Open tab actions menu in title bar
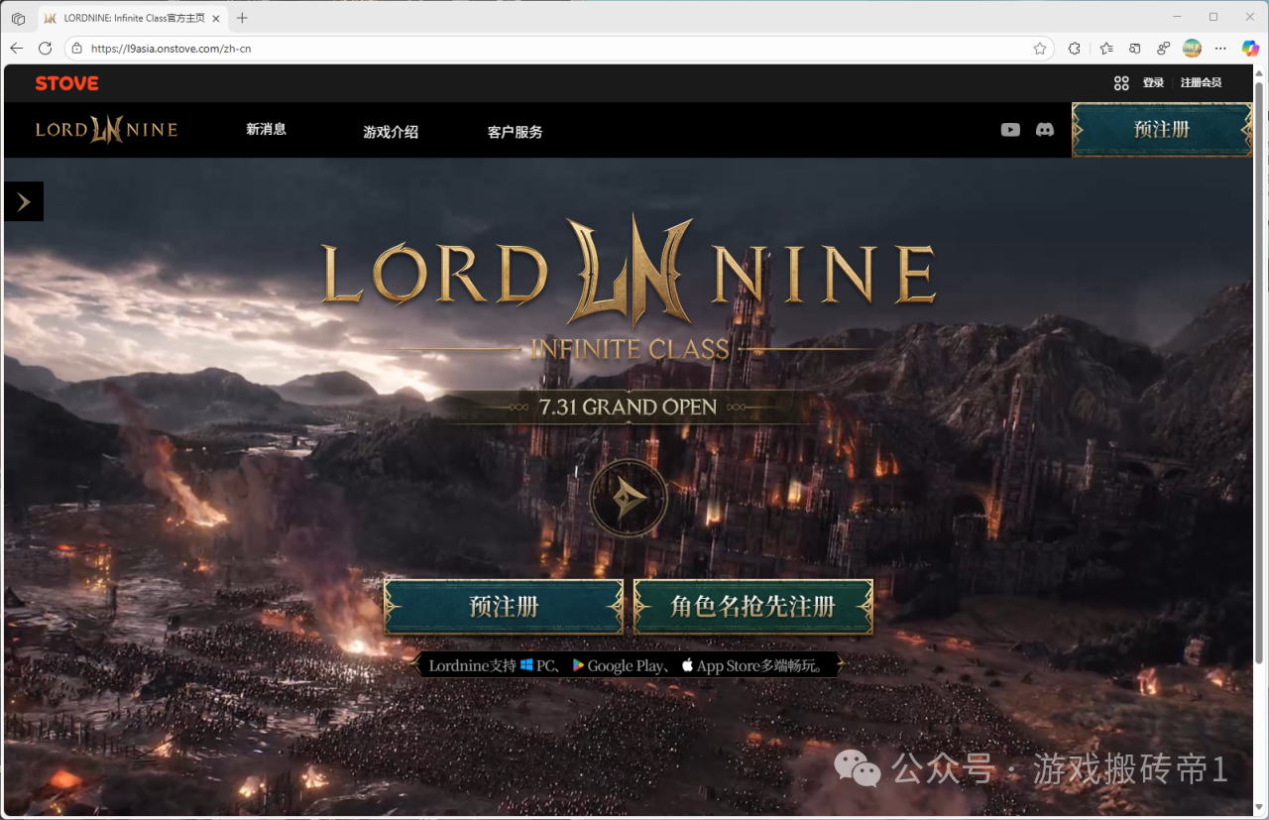 18,18
